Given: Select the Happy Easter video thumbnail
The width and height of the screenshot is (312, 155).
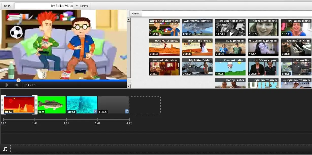Looking at the screenshot, I should (230, 83).
